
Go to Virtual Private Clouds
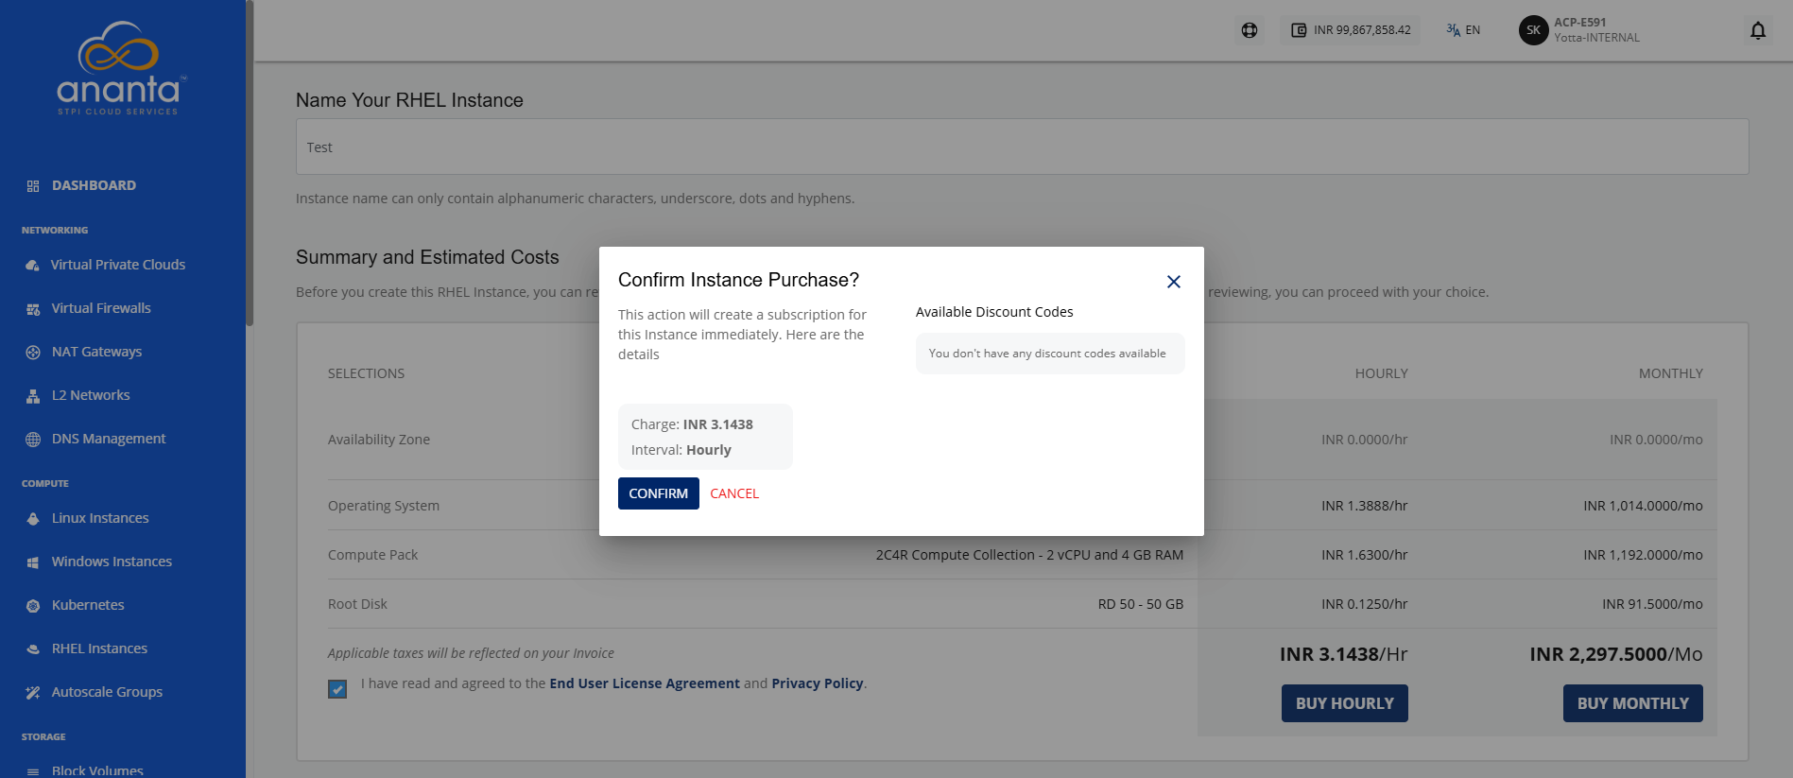tap(118, 265)
